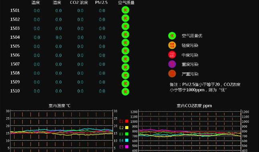Click the 室内温度 ℃ chart title
Viewport: 259px width, 152px height.
coord(59,106)
